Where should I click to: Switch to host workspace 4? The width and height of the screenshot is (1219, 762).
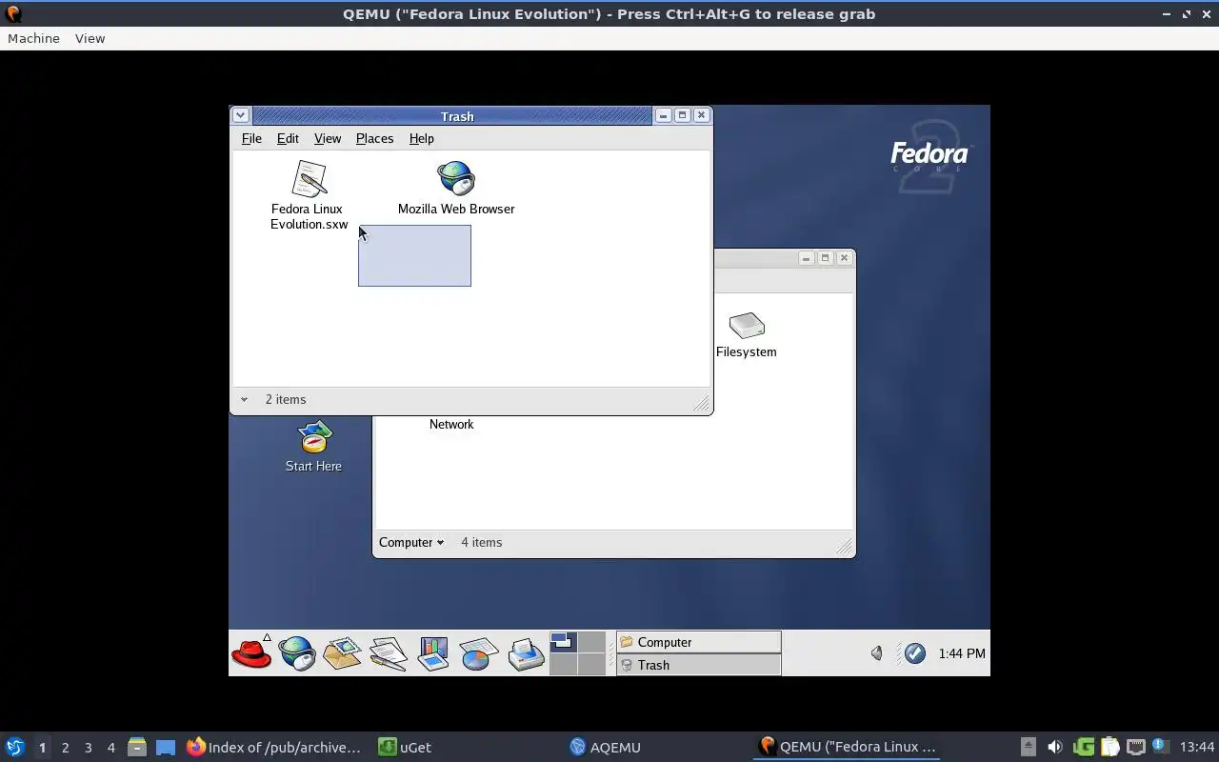tap(110, 748)
